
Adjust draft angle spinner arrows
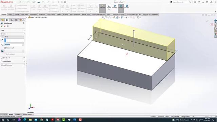[23, 51]
